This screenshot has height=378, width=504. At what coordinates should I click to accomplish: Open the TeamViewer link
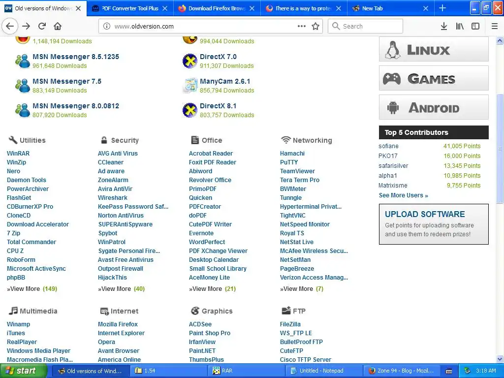tap(297, 171)
